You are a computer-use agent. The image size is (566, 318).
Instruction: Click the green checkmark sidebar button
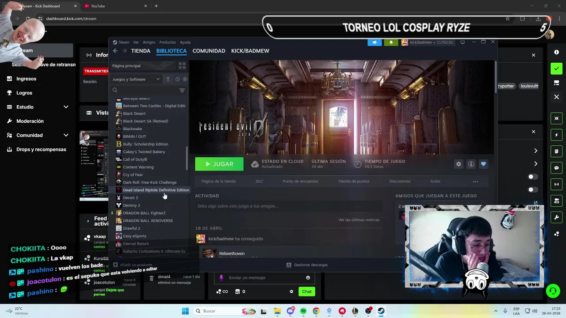(x=557, y=68)
